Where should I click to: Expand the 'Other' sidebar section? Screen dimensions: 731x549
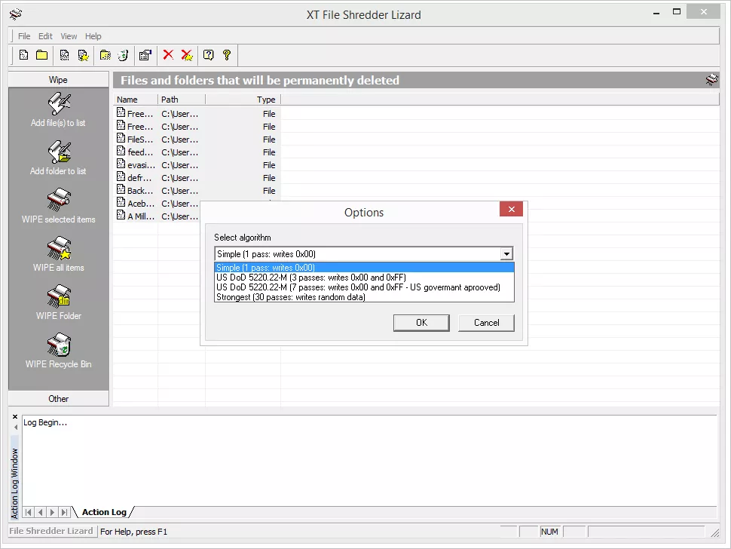[x=58, y=398]
